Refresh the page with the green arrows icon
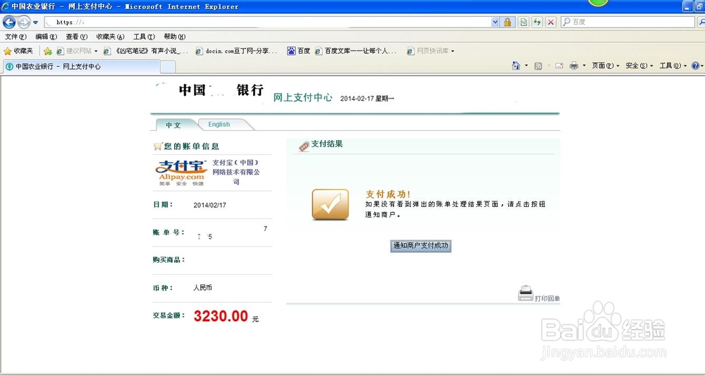This screenshot has height=376, width=705. pos(537,22)
